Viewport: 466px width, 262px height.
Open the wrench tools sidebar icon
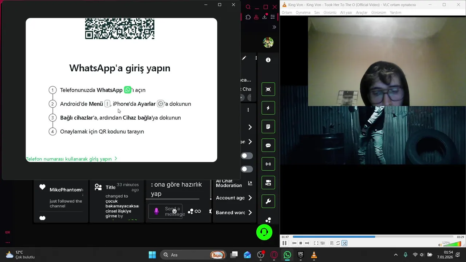pyautogui.click(x=268, y=201)
